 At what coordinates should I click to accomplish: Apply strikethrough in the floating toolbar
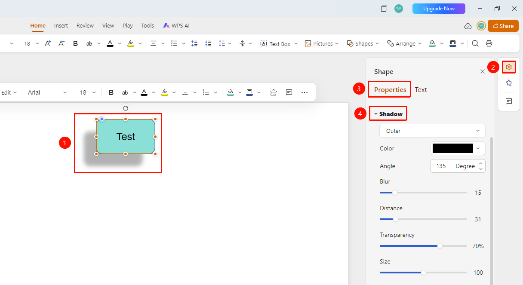[125, 92]
